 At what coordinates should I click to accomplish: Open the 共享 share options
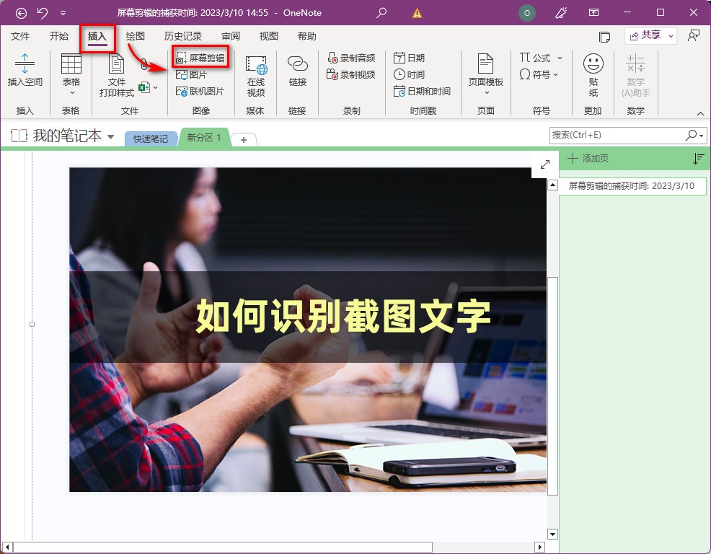point(649,35)
